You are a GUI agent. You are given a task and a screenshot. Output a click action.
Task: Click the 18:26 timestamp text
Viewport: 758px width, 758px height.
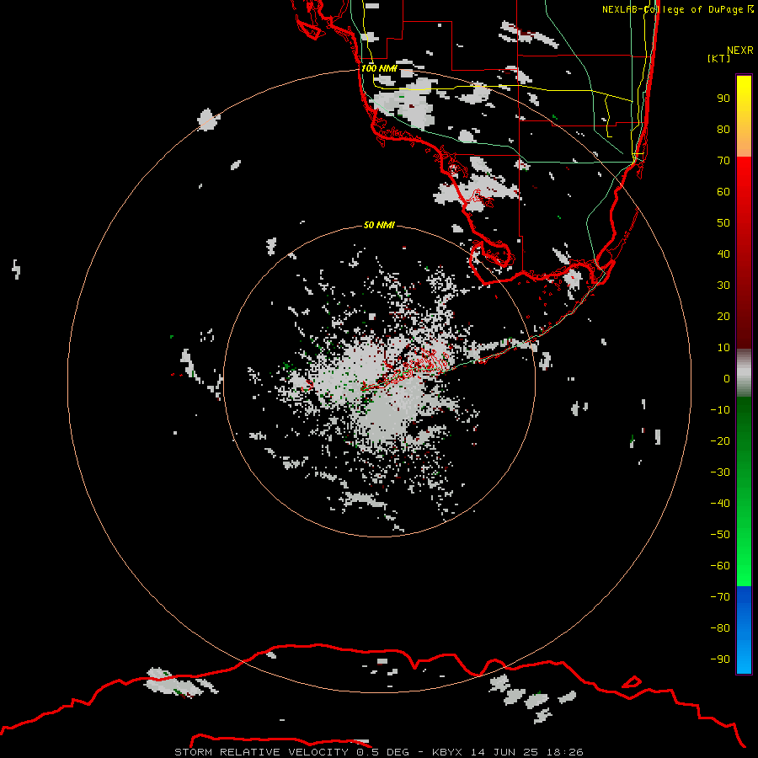click(564, 752)
